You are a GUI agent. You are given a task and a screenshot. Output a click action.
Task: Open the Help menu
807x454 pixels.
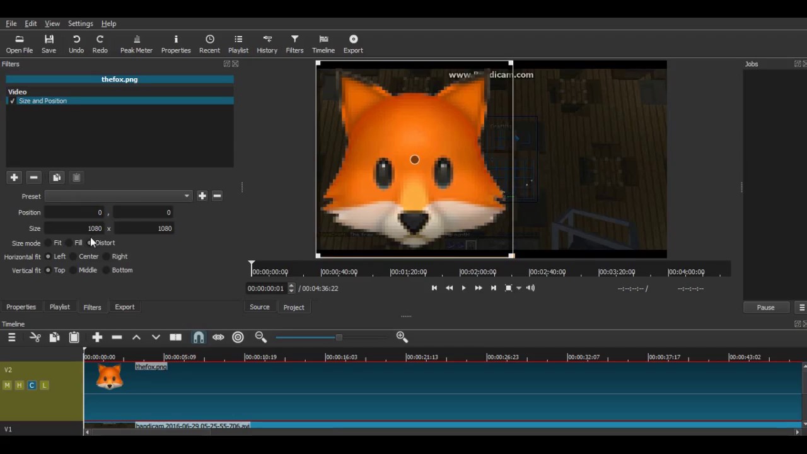pos(108,23)
